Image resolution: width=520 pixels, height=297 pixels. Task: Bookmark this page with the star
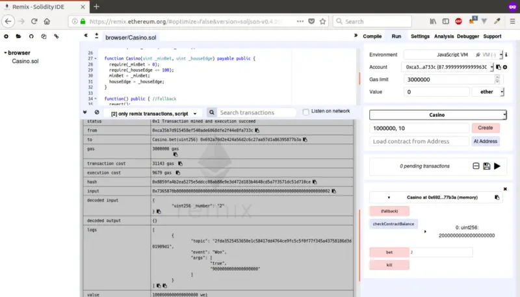[x=322, y=21]
